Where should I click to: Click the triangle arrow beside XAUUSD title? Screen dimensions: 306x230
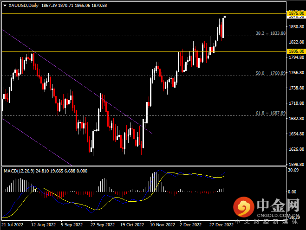(x=5, y=6)
